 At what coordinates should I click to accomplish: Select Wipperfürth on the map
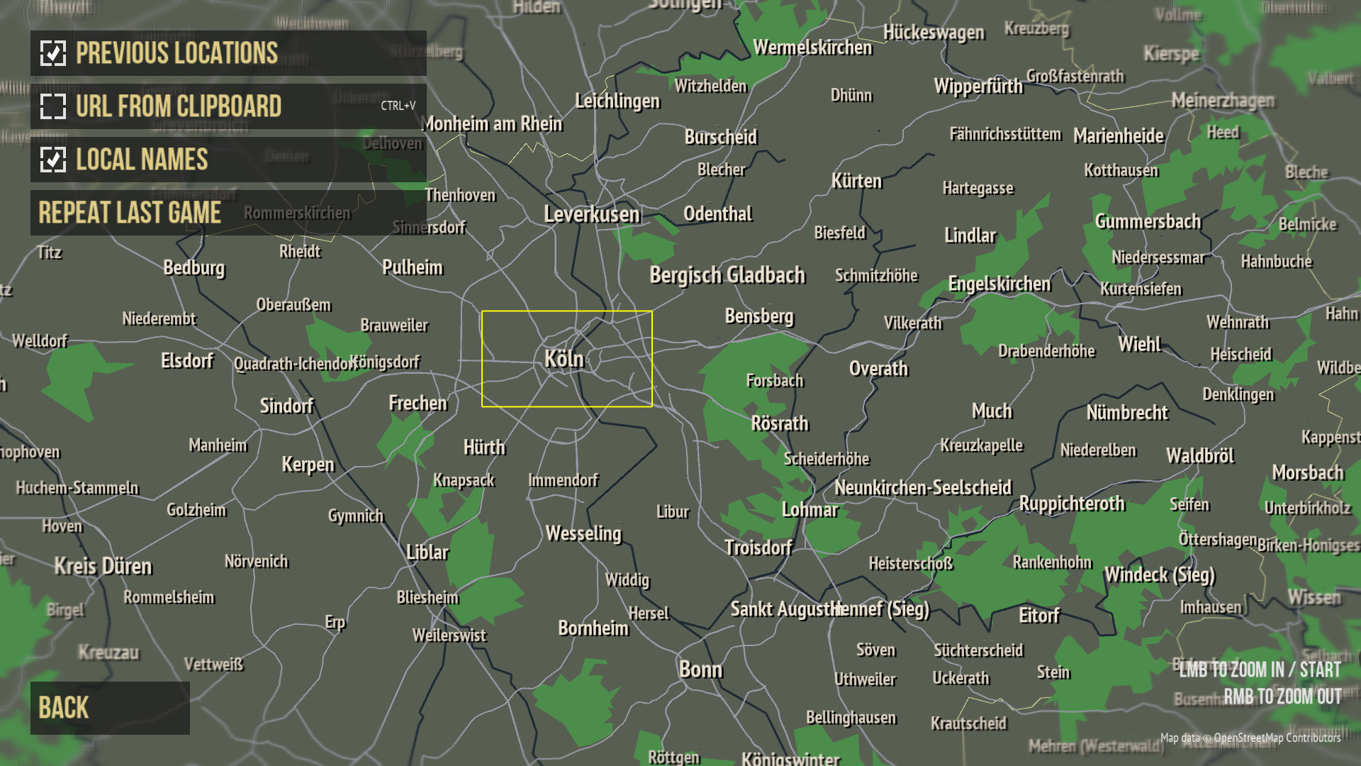(x=978, y=87)
